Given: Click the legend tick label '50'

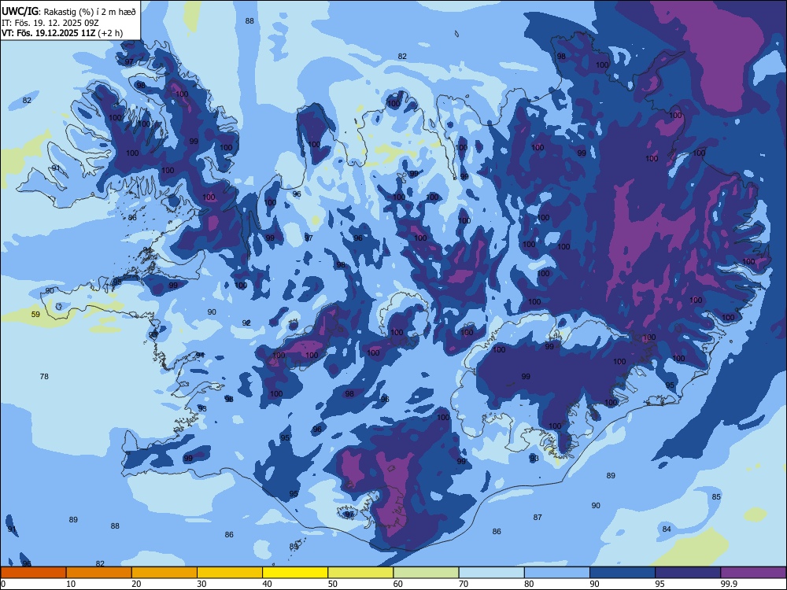Looking at the screenshot, I should [333, 584].
